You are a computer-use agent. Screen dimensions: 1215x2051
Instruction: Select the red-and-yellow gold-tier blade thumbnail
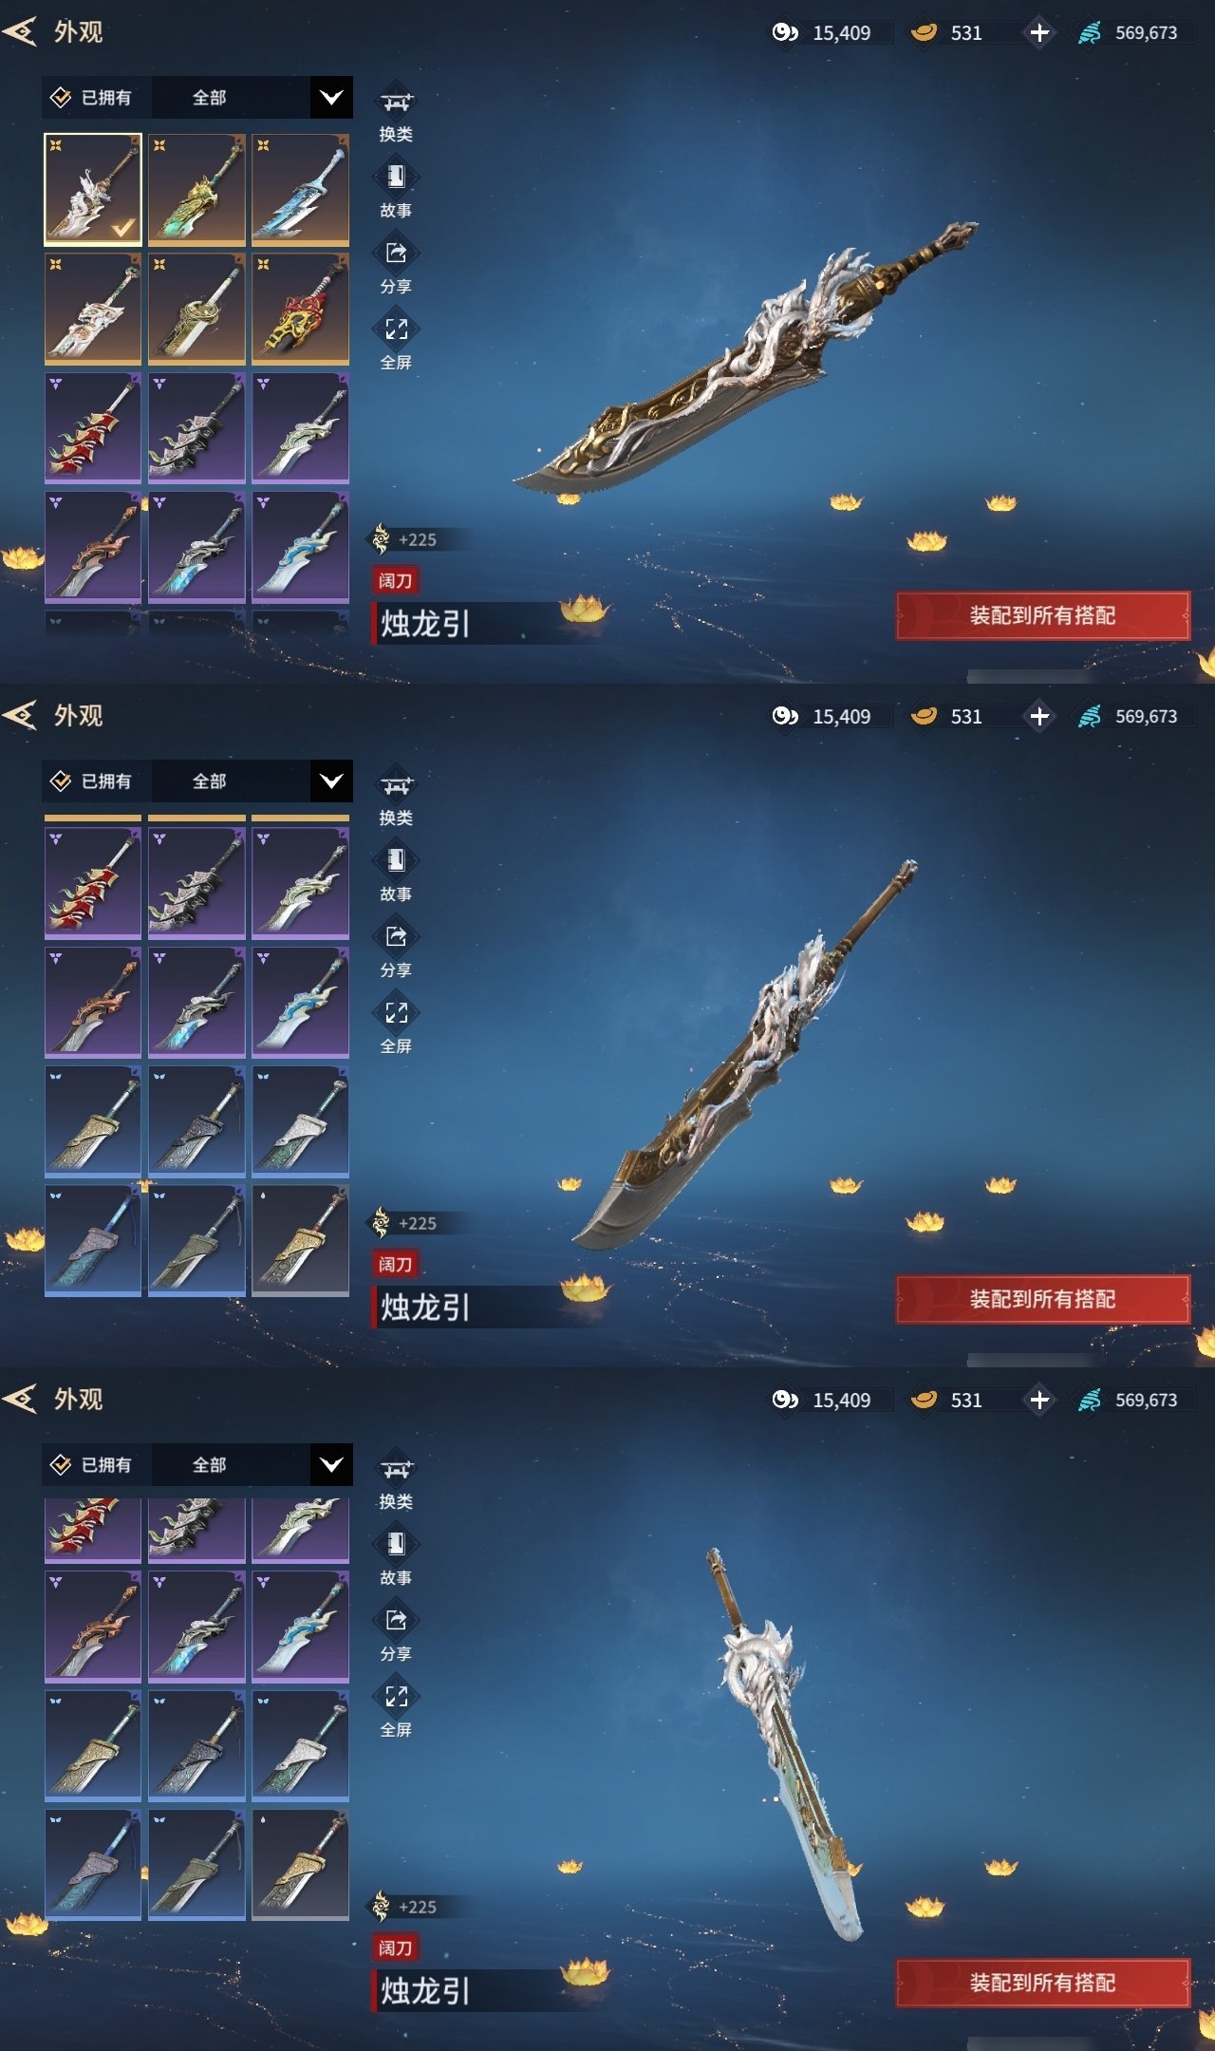(x=300, y=309)
